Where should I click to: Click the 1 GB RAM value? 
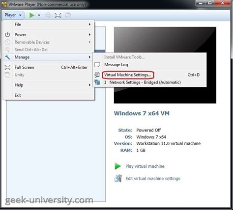click(x=141, y=150)
